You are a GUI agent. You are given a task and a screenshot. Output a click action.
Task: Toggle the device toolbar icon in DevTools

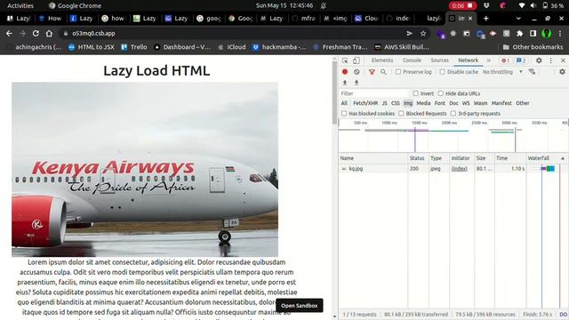pos(356,60)
